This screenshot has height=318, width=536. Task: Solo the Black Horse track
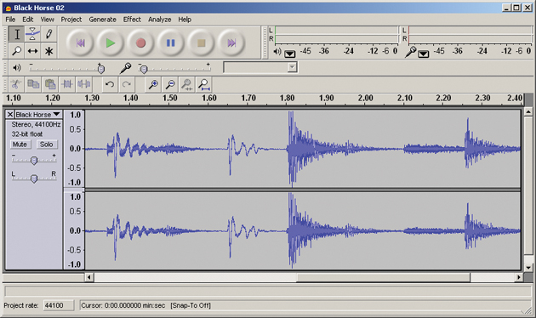coord(47,145)
